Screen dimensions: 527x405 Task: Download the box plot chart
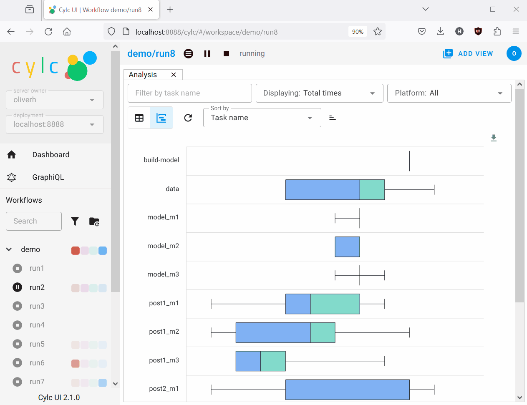click(x=494, y=138)
